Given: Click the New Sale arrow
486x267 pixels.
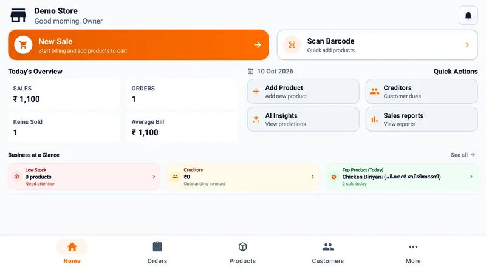Looking at the screenshot, I should coord(258,45).
